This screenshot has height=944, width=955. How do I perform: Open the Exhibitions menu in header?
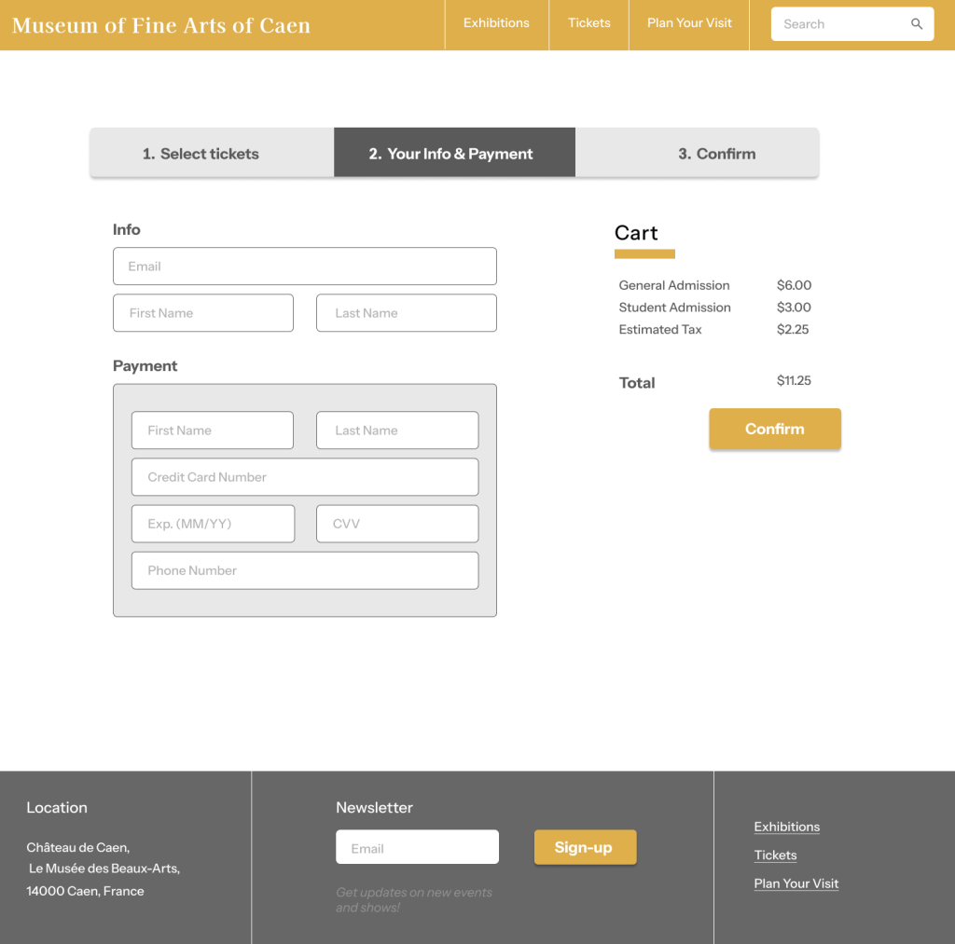(x=496, y=23)
